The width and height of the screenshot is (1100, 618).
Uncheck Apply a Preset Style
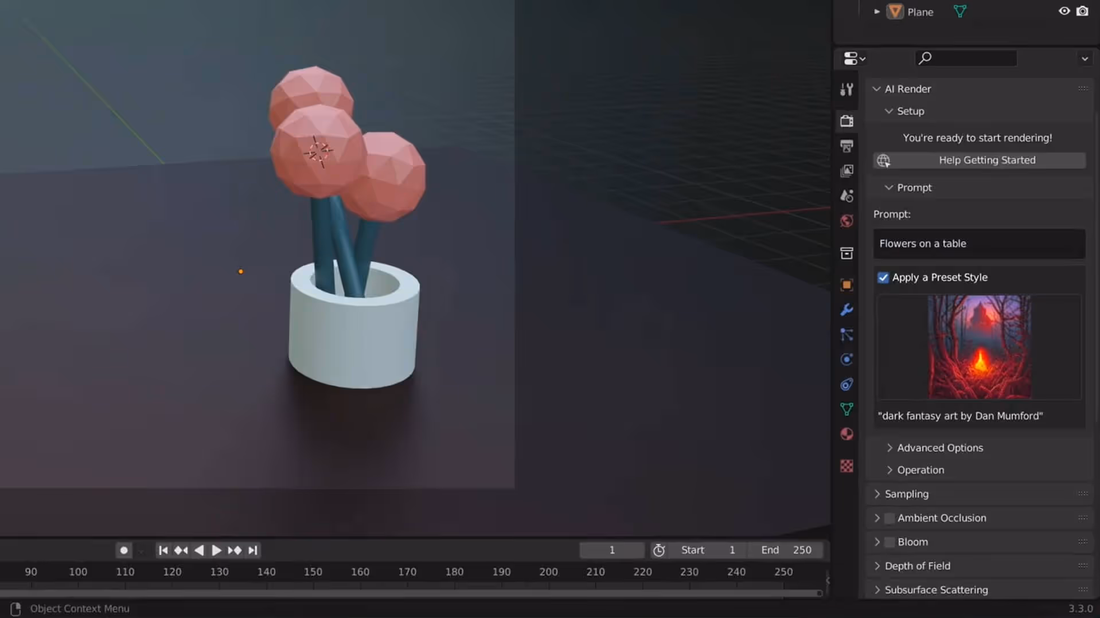coord(883,277)
